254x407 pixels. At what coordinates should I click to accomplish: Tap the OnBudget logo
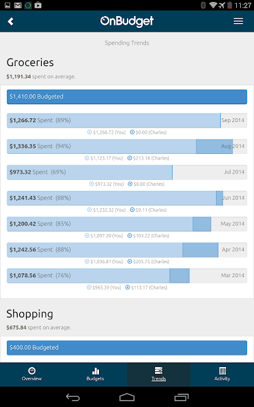click(127, 21)
